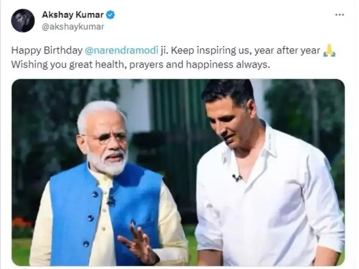Image resolution: width=359 pixels, height=269 pixels.
Task: Open the three-dot more options menu
Action: [340, 15]
